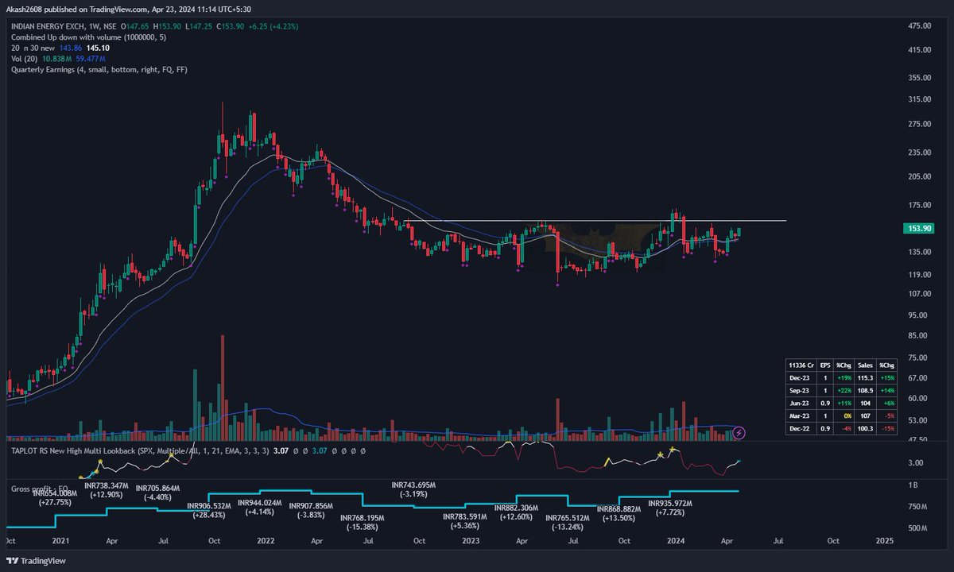The height and width of the screenshot is (572, 954).
Task: Click the 415.00 price axis label
Action: (x=920, y=50)
